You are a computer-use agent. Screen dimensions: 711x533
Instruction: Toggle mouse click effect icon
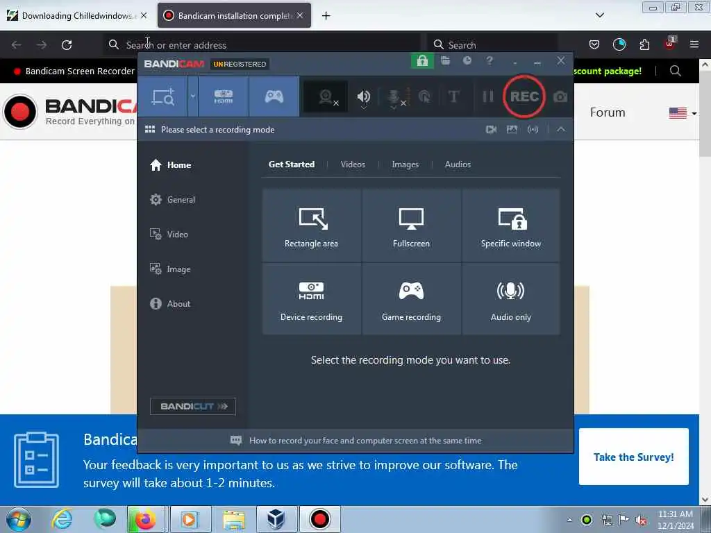pyautogui.click(x=425, y=96)
